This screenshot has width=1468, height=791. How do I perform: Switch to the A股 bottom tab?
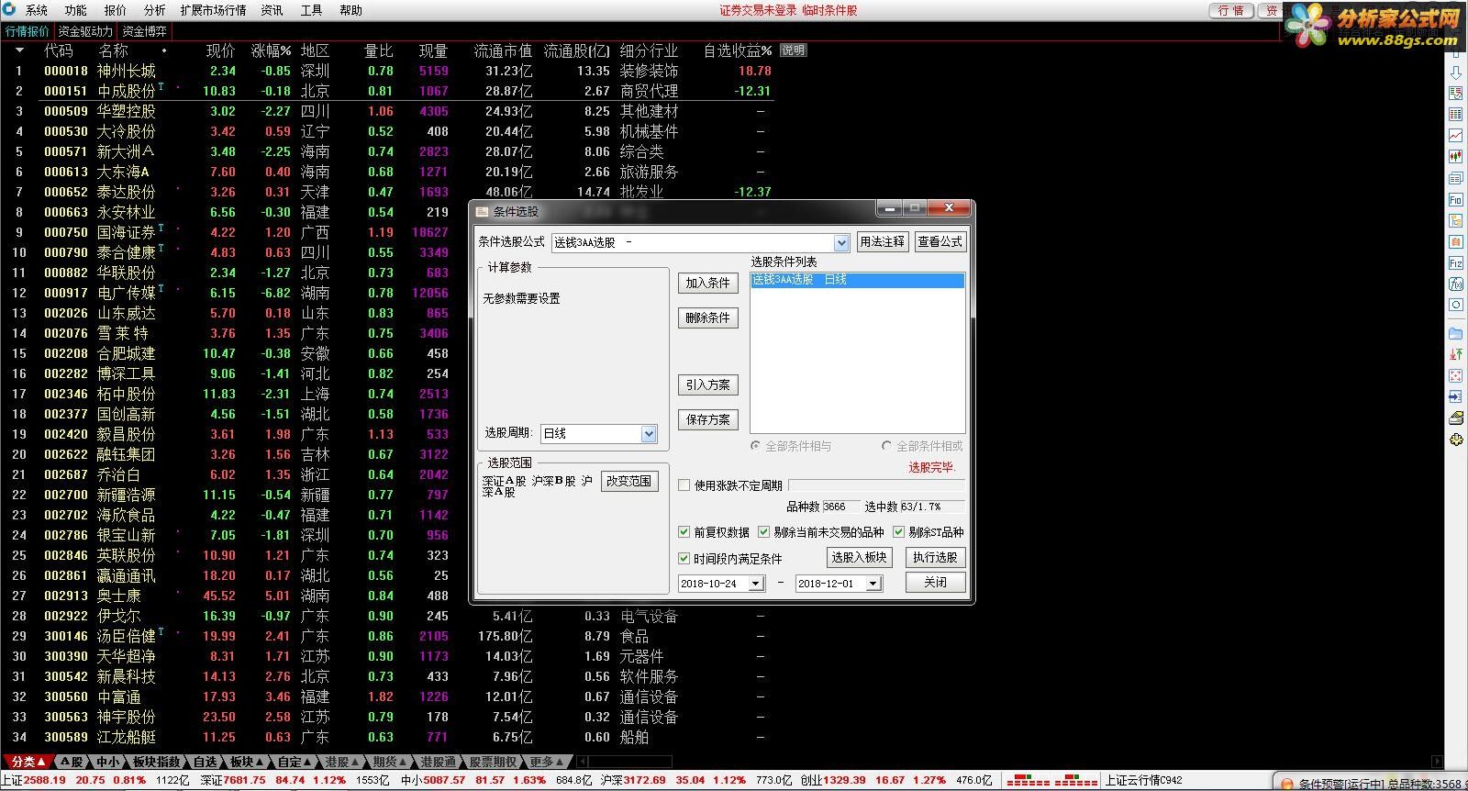72,762
